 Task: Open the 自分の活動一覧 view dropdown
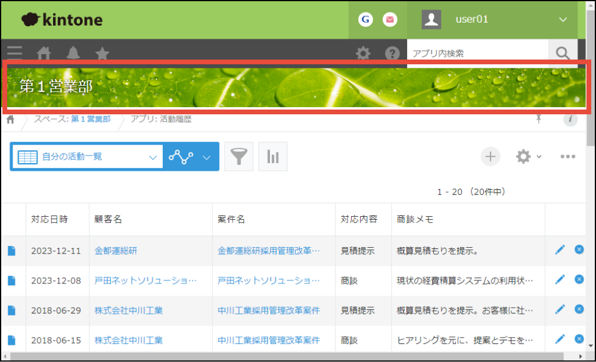pyautogui.click(x=86, y=157)
